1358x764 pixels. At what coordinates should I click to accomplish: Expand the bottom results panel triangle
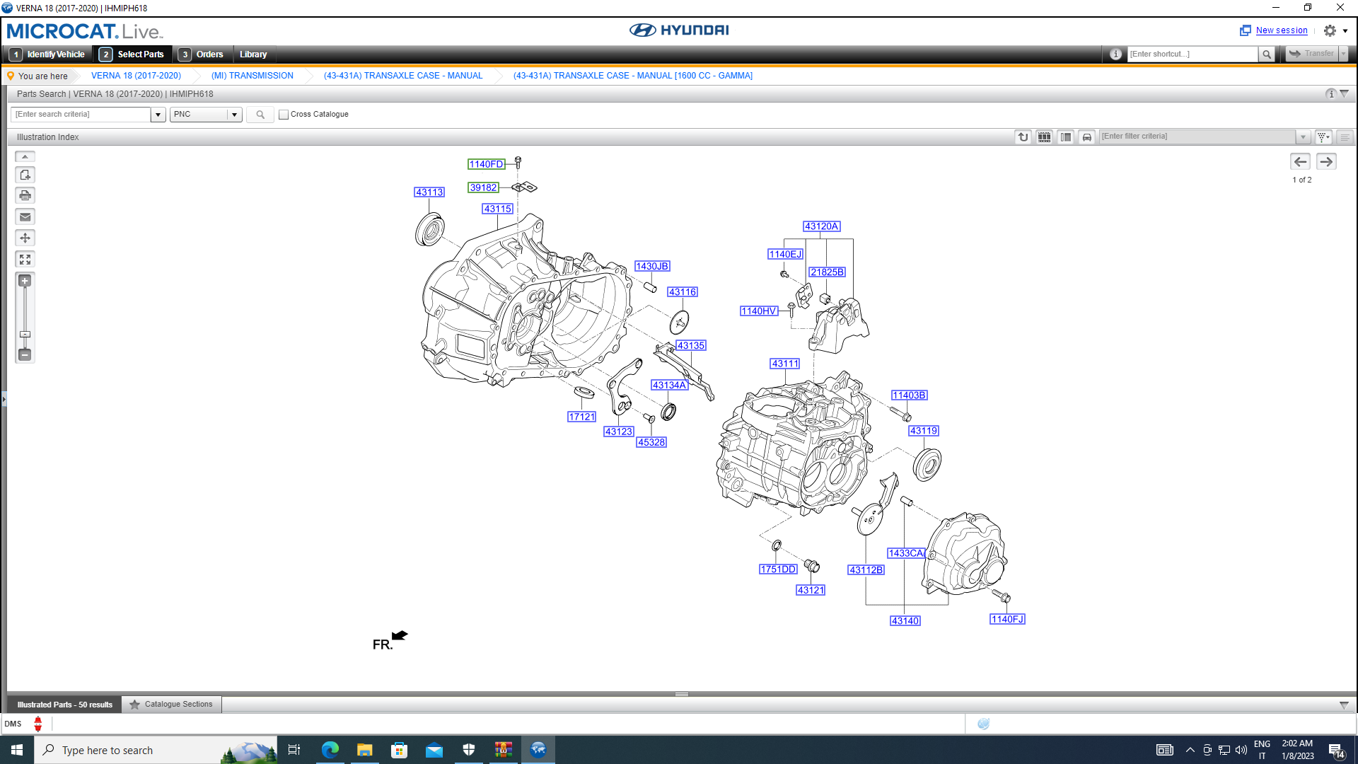(x=1344, y=705)
